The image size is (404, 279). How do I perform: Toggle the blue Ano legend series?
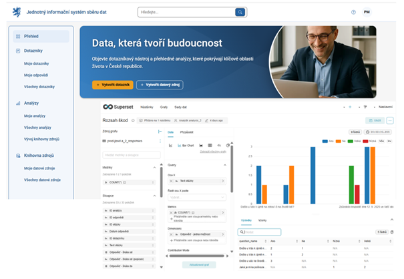click(325, 141)
